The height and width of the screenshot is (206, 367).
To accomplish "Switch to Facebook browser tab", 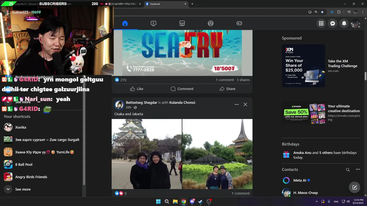I will tap(166, 4).
